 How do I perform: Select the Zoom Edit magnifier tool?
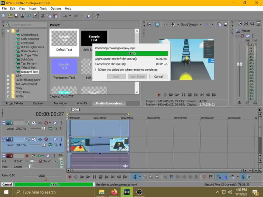pyautogui.click(x=157, y=177)
